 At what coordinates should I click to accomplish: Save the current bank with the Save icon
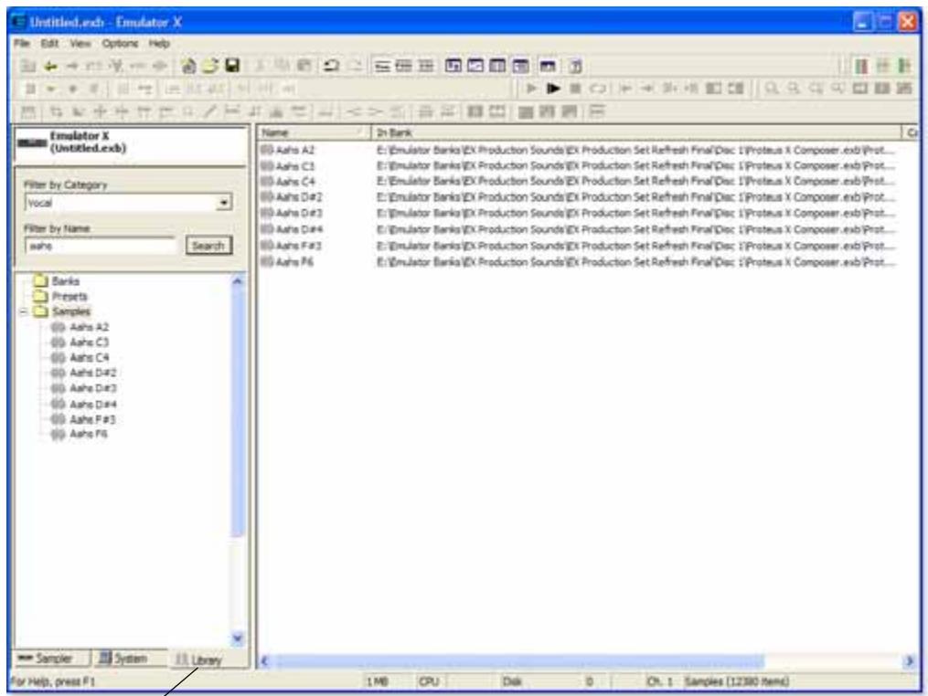(229, 64)
